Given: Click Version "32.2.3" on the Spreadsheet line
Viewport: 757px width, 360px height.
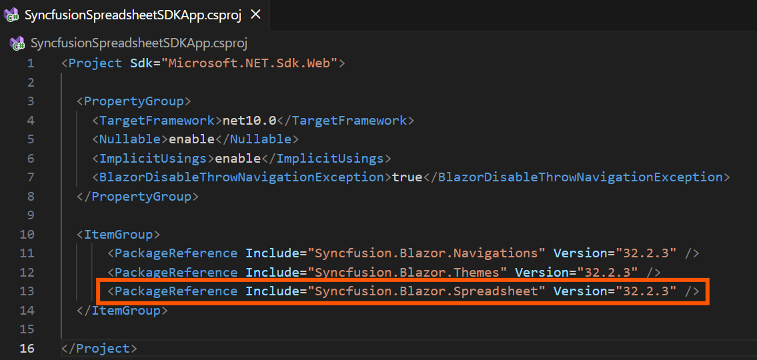Looking at the screenshot, I should (646, 291).
